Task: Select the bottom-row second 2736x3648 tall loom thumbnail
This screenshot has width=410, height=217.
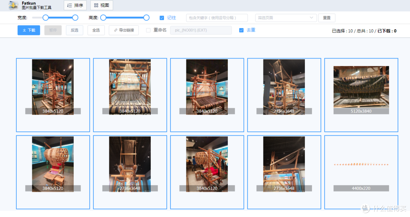Action: (x=130, y=164)
